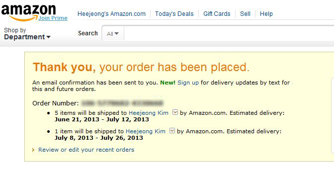Review or edit your recent orders

(x=86, y=150)
